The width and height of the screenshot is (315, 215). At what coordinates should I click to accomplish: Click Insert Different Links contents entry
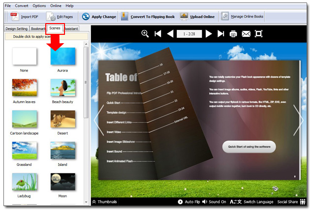tap(119, 122)
